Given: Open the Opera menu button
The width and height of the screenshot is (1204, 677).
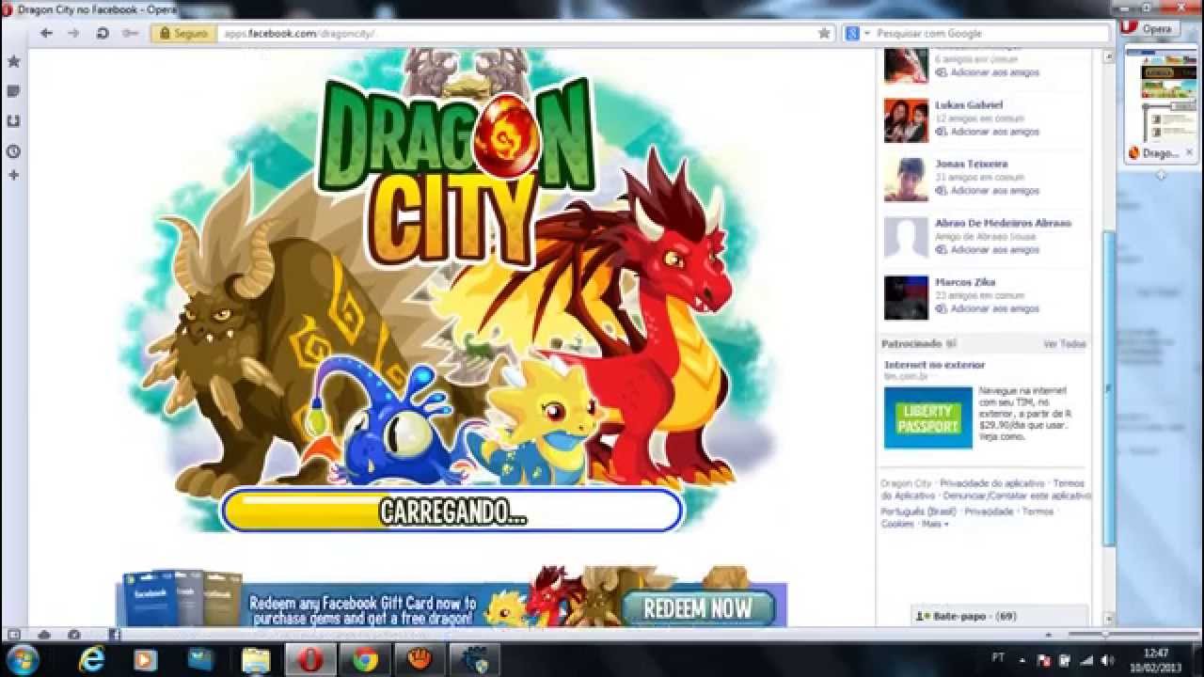Looking at the screenshot, I should point(1150,28).
